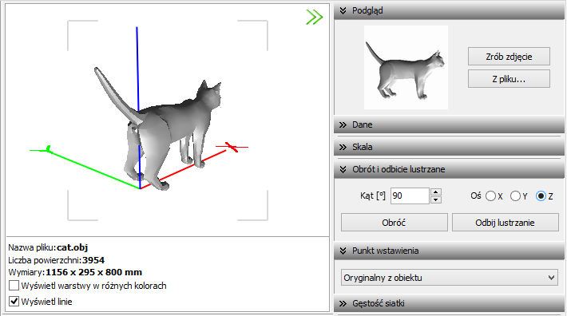
Task: Click the cat preview thumbnail
Action: point(406,68)
